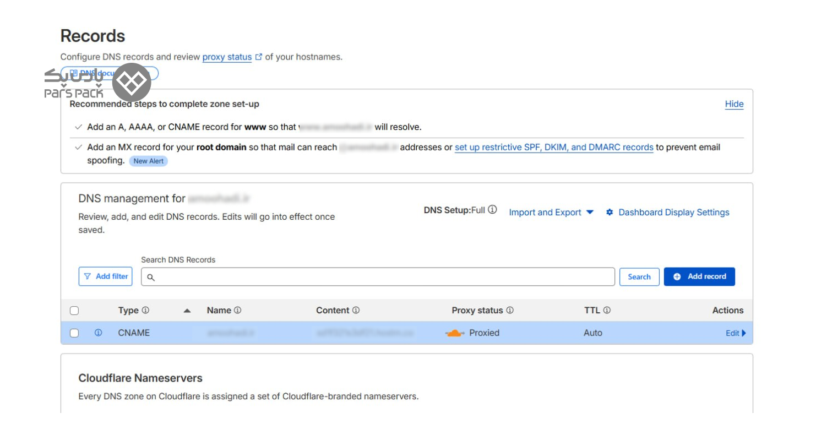Viewport: 816px width, 440px height.
Task: Click the Add record button
Action: (699, 276)
